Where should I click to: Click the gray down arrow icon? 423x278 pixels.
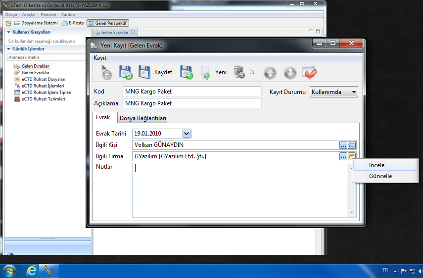click(x=289, y=73)
